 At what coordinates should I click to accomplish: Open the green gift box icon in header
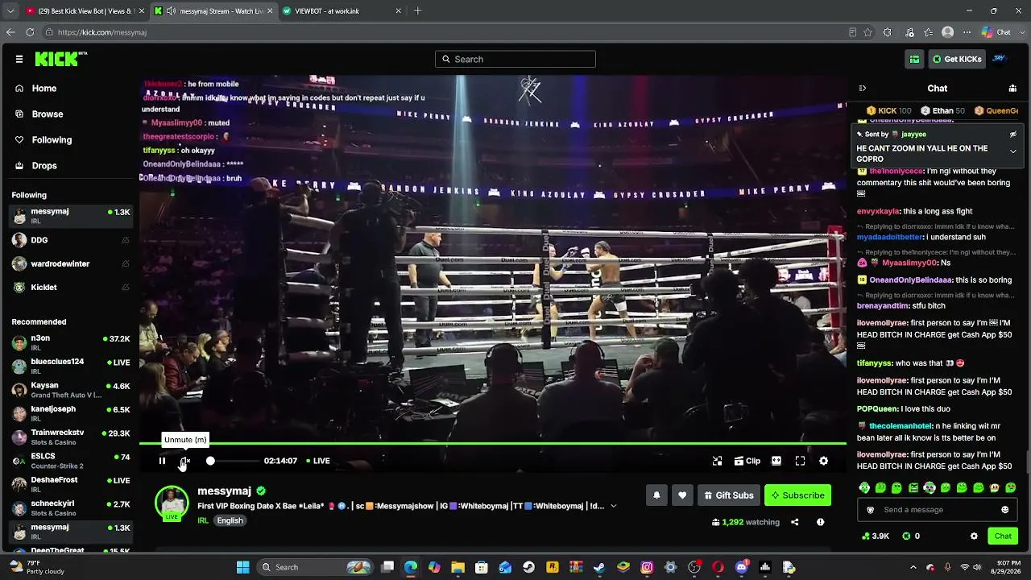[x=915, y=59]
